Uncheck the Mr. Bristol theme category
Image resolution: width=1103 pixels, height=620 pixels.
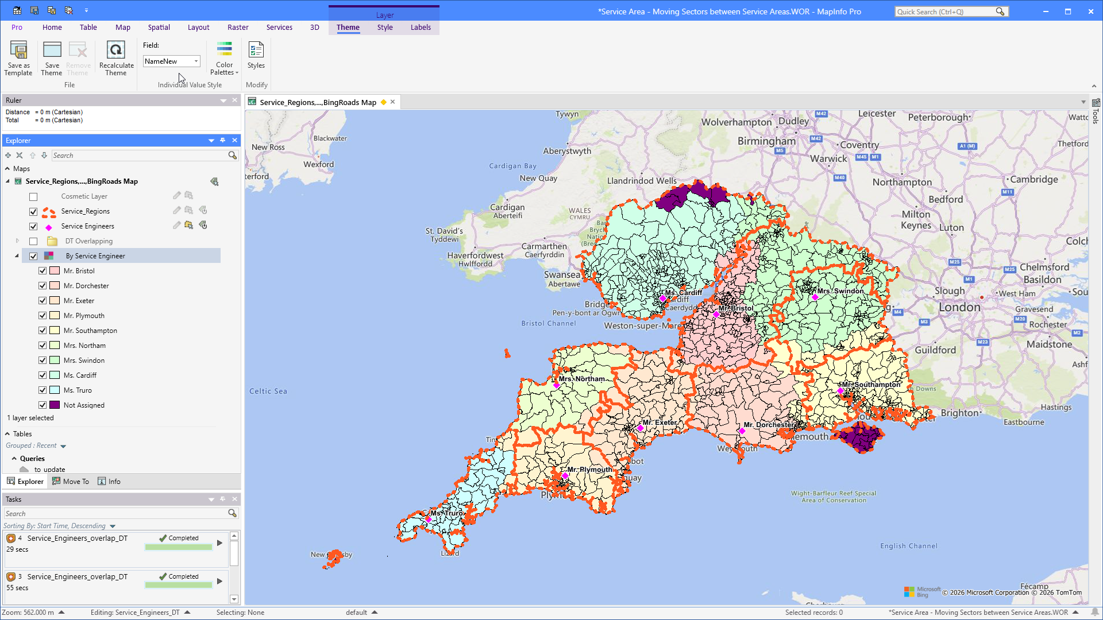[43, 271]
